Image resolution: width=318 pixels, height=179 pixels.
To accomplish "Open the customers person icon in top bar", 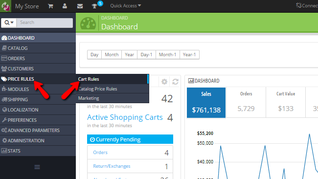I will coord(65,6).
